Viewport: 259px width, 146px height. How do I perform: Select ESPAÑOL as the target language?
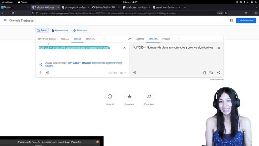[x=153, y=39]
